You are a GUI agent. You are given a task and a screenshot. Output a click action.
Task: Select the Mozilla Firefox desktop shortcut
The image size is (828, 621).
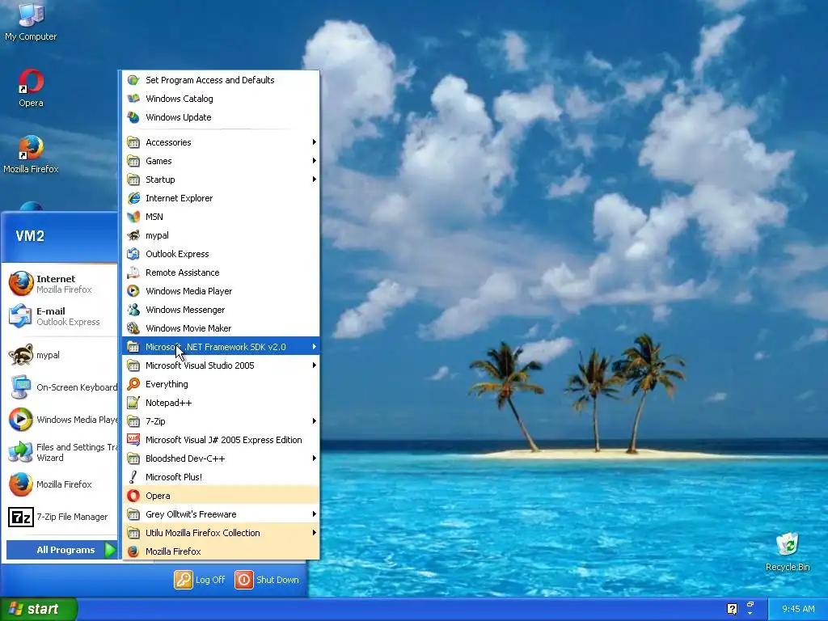pyautogui.click(x=31, y=154)
